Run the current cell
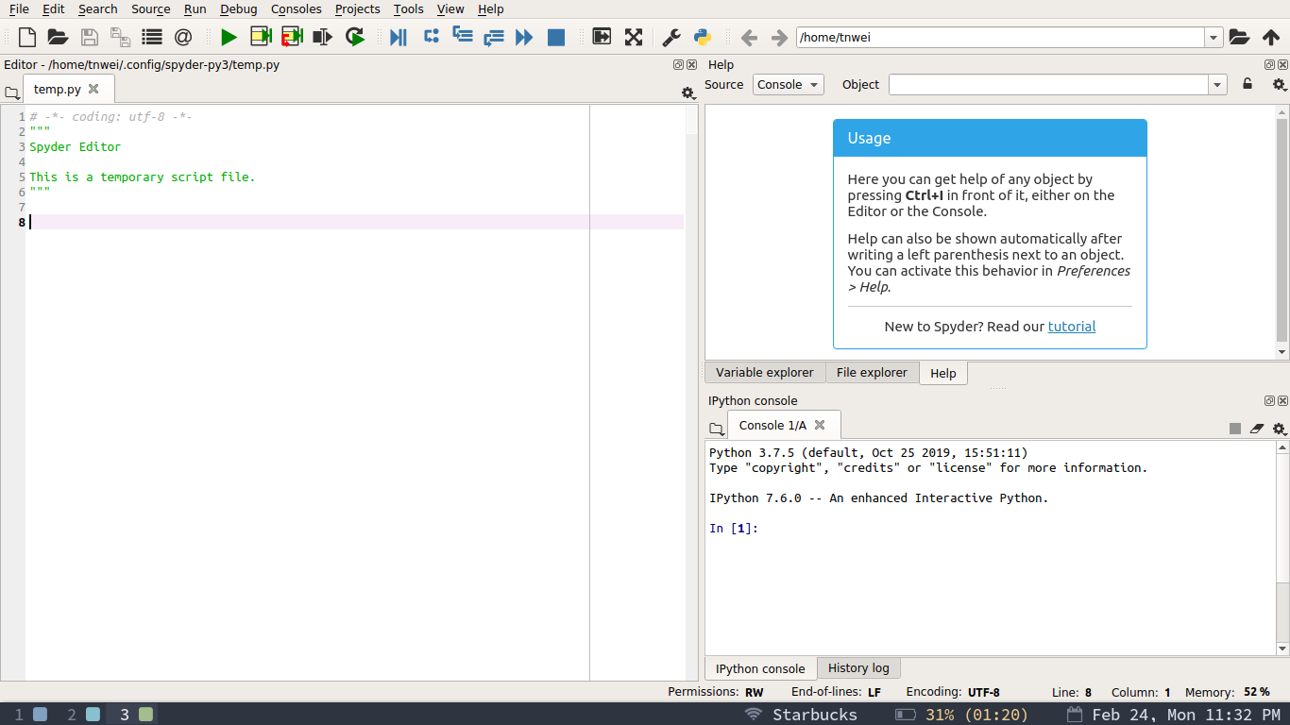The image size is (1290, 725). (261, 38)
